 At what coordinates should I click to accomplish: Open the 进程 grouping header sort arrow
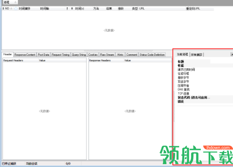click(x=16, y=2)
